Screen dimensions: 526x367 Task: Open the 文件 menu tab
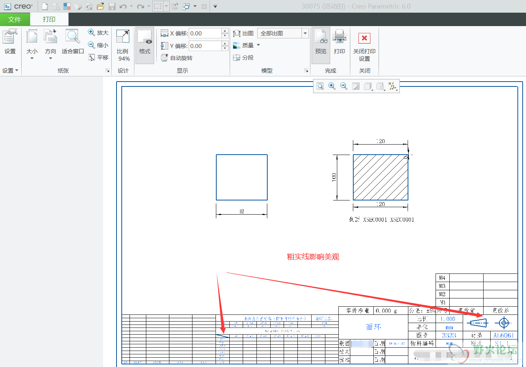click(x=15, y=19)
